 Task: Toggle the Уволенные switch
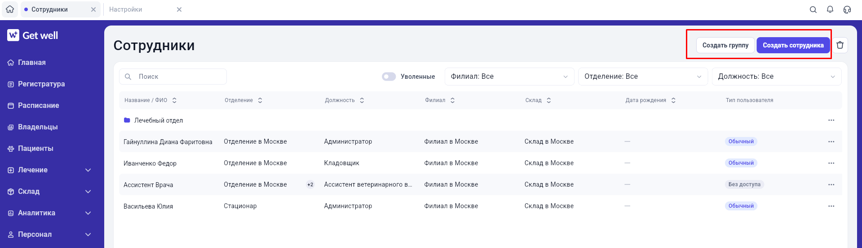[x=389, y=77]
